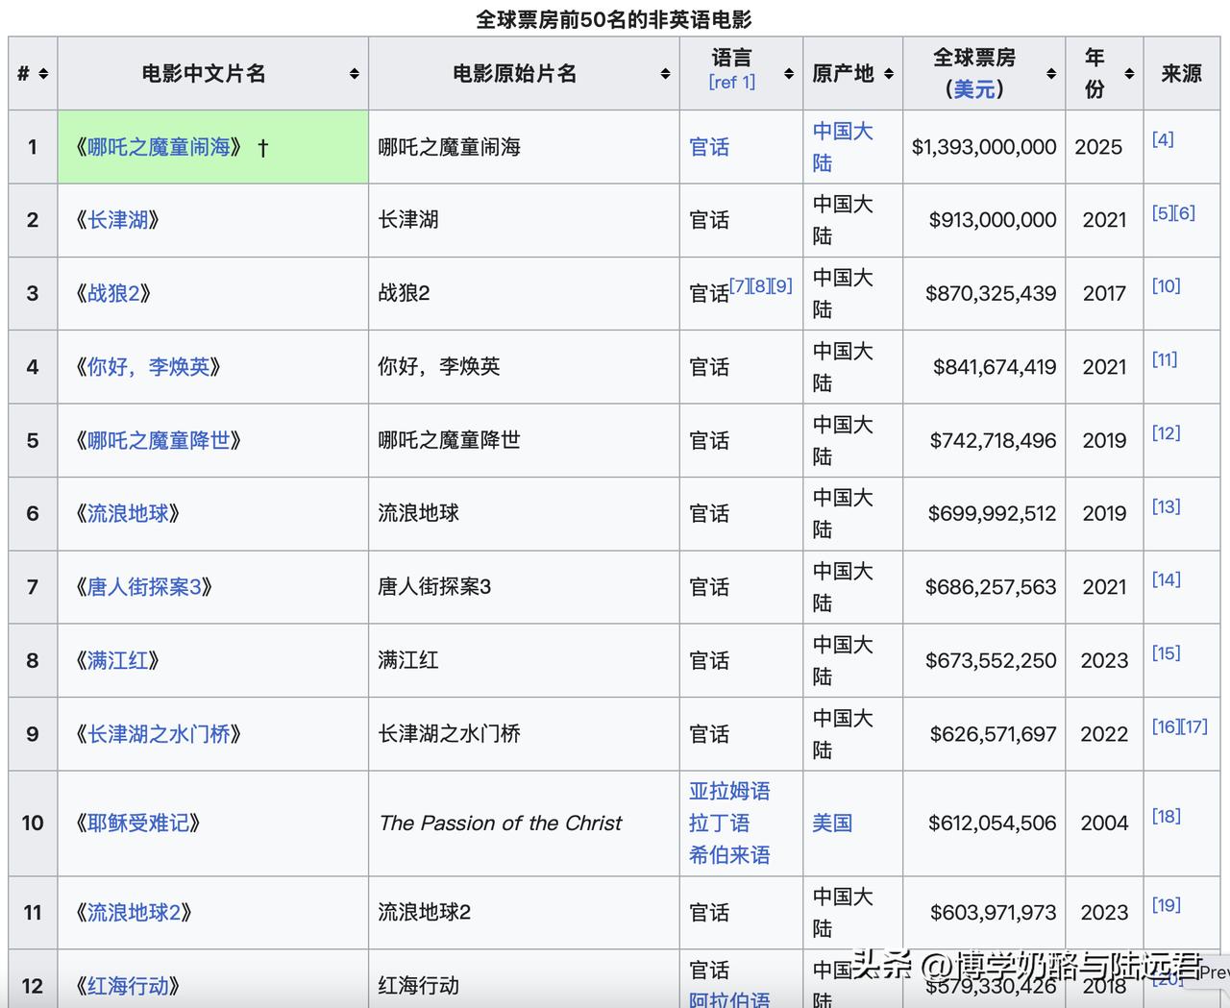Sort by 年份 column arrows

pos(1129,74)
